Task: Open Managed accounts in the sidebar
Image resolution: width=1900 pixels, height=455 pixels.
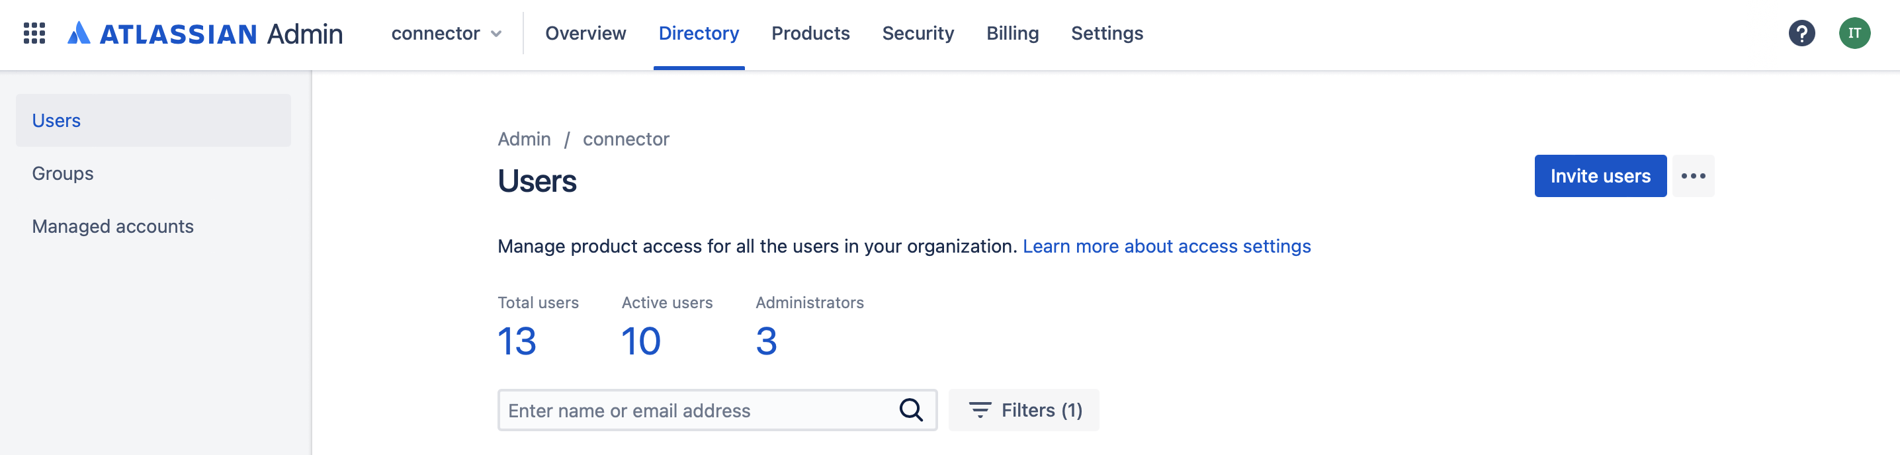Action: (153, 226)
